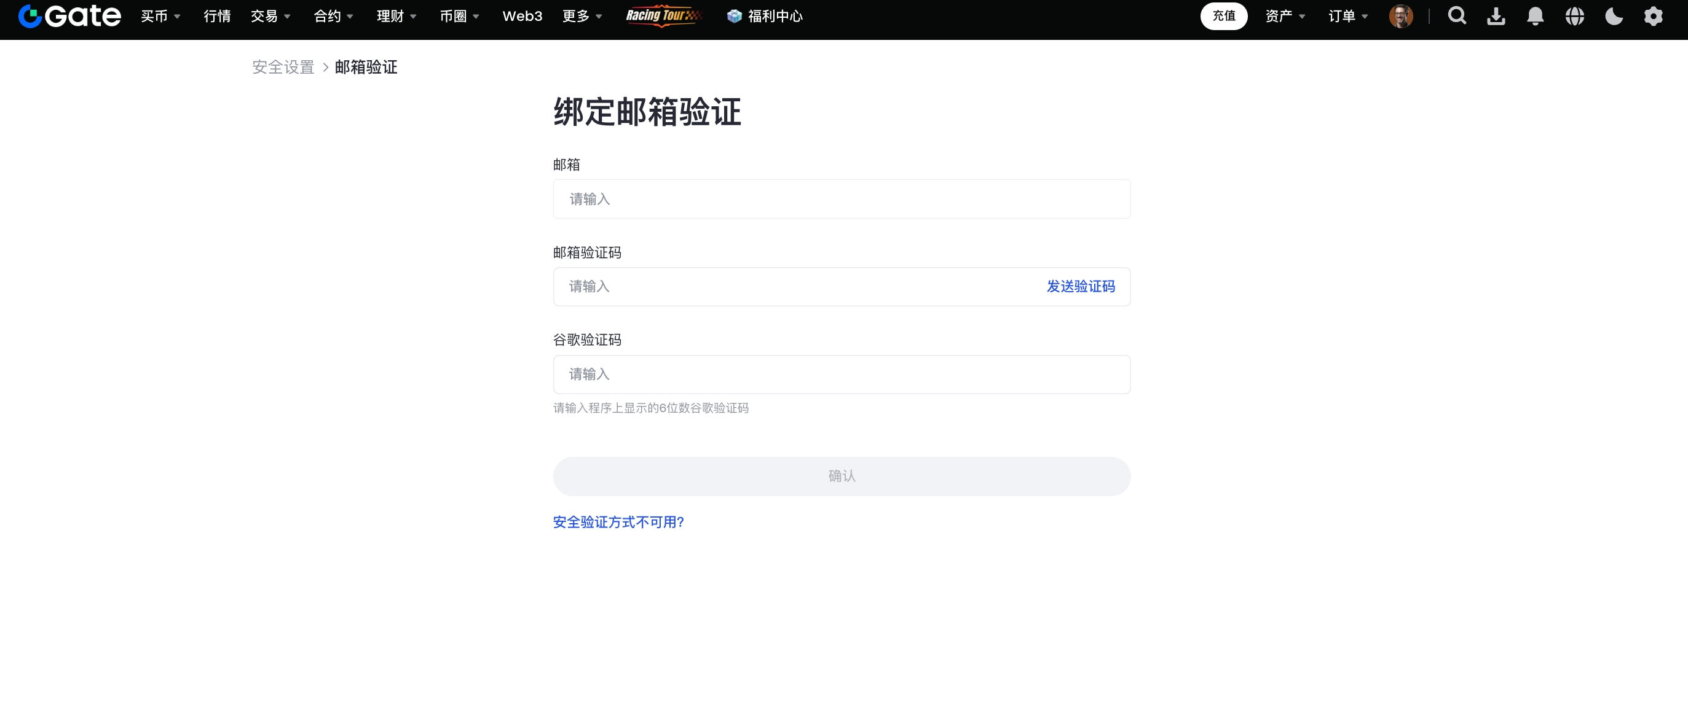Click the 充值 deposit button
1688x716 pixels.
pyautogui.click(x=1223, y=16)
